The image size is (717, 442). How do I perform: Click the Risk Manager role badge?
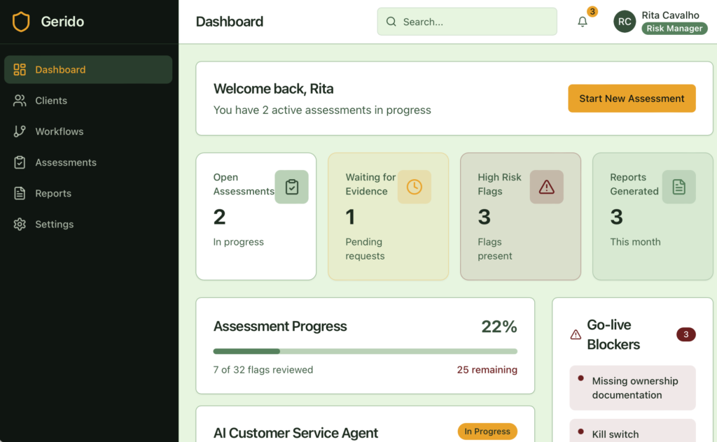674,28
